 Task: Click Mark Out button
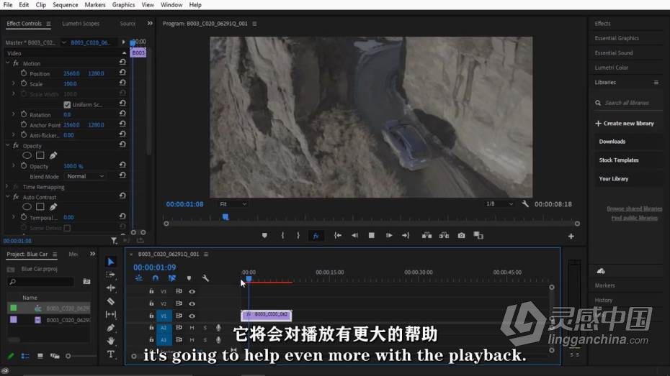[298, 235]
